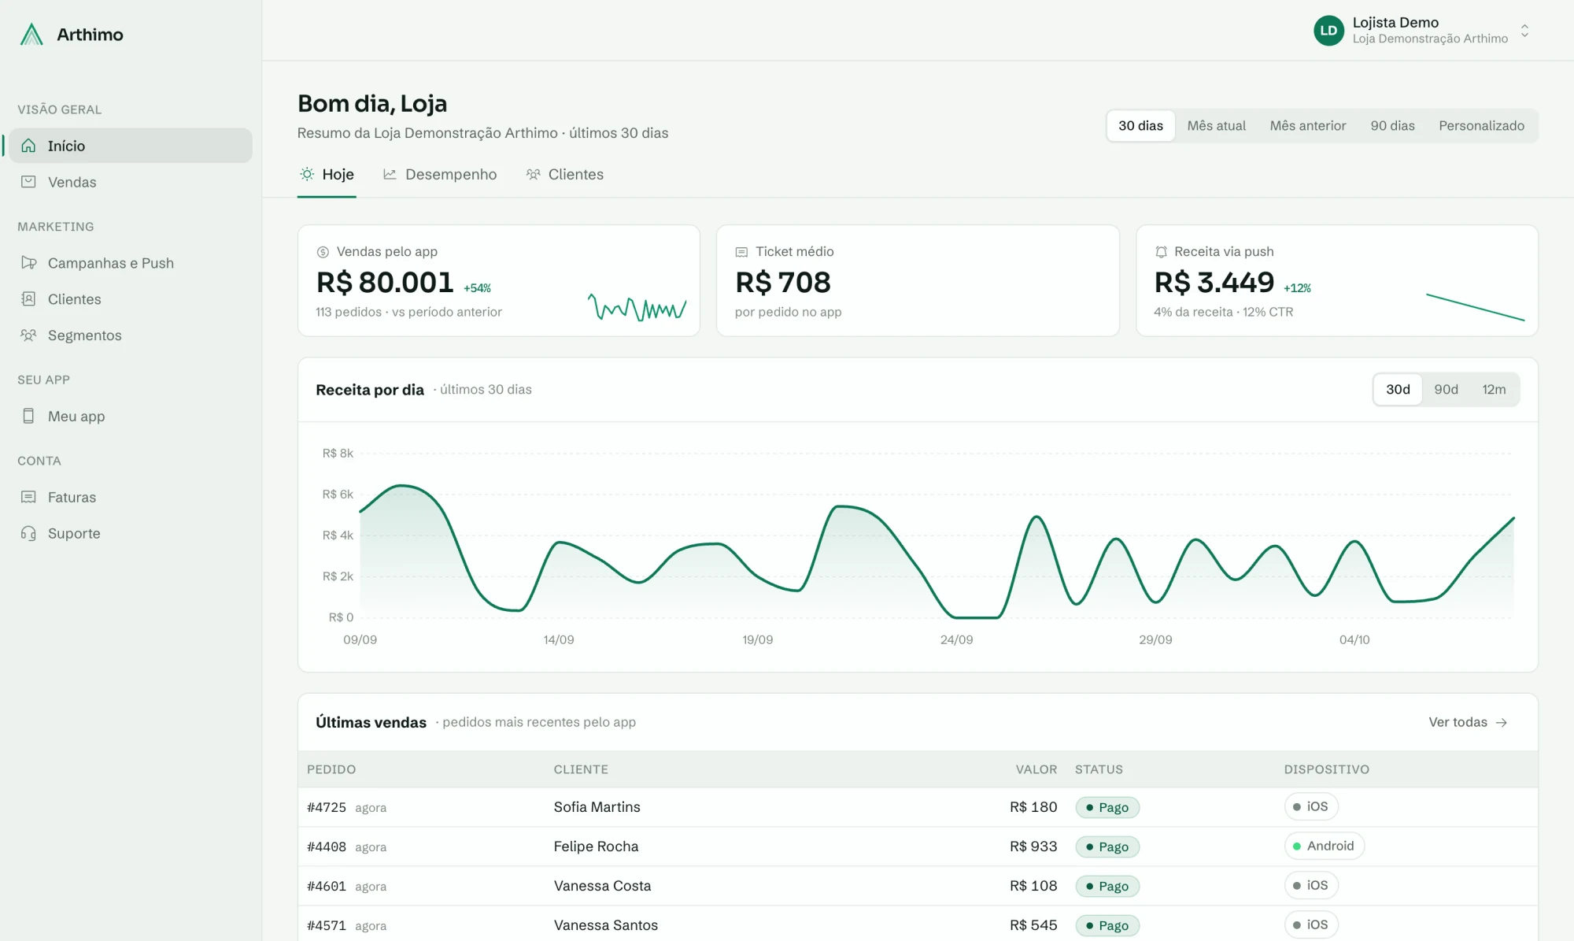Select the Mês anterior period
Screen dimensions: 1574x941
pyautogui.click(x=1307, y=126)
